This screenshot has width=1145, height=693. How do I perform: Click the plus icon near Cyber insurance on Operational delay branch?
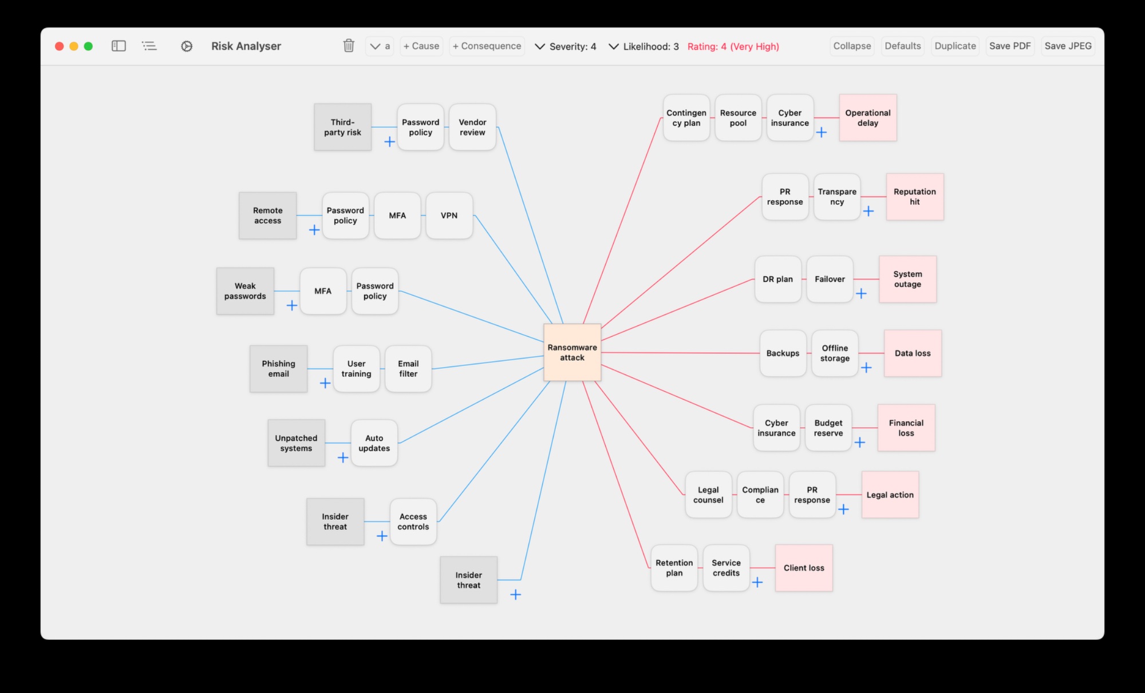click(x=822, y=132)
